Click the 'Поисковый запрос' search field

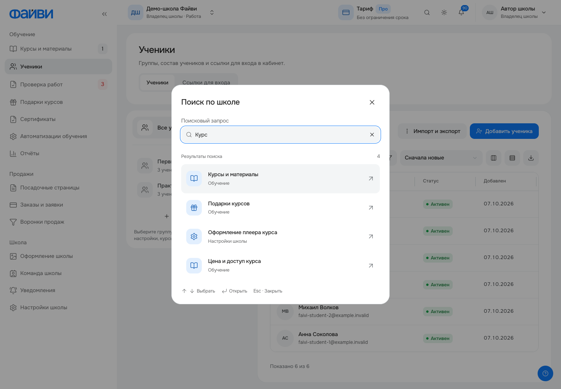(x=280, y=135)
